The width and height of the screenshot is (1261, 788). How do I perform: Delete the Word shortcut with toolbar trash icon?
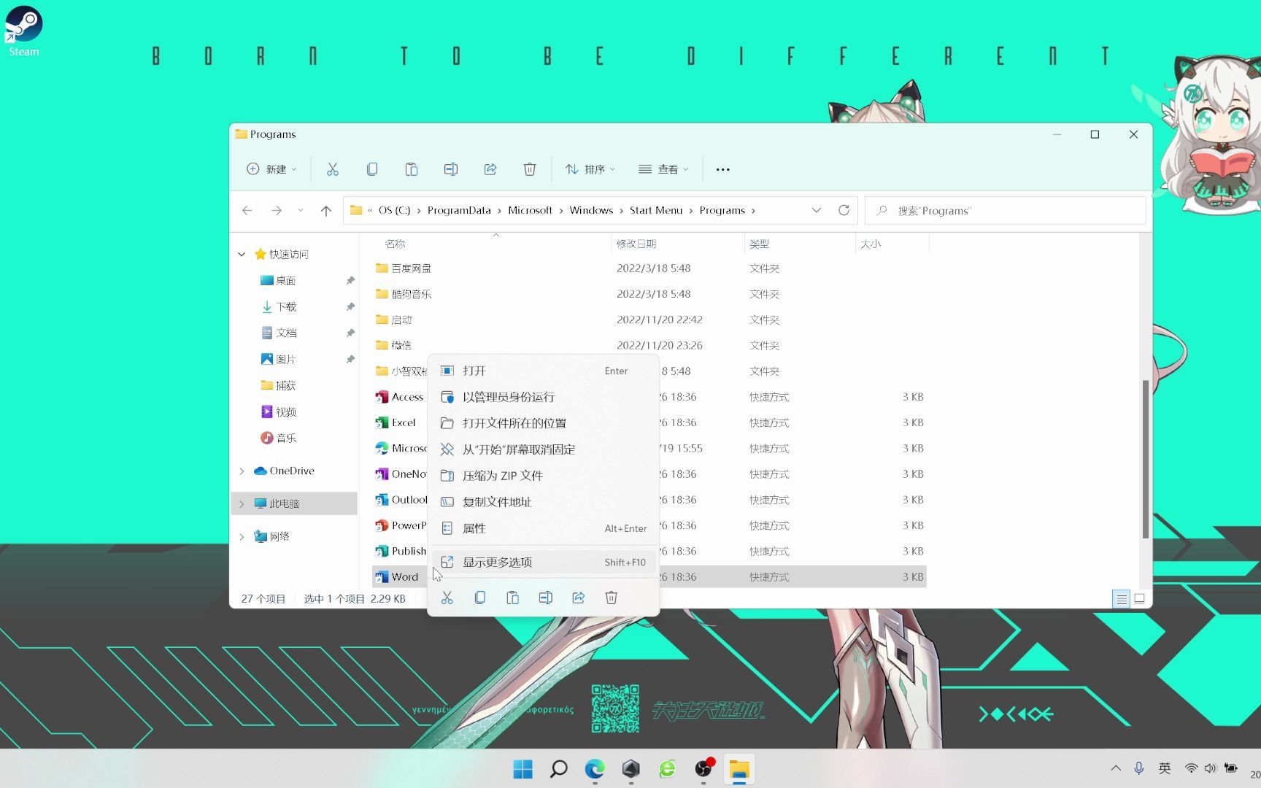click(x=530, y=169)
